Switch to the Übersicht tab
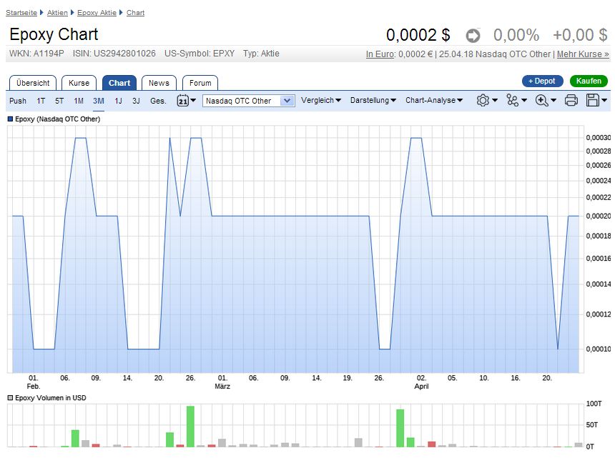Screen dimensions: 615x463 tap(33, 83)
